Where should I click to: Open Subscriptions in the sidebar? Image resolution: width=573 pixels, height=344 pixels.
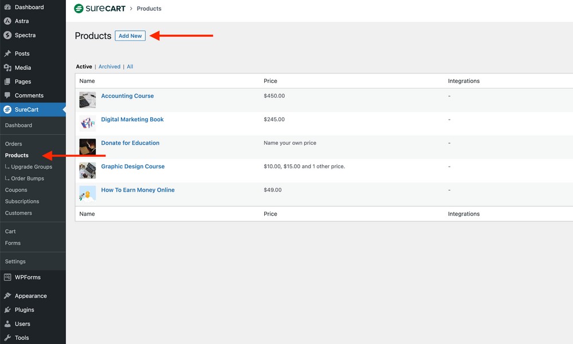(22, 201)
